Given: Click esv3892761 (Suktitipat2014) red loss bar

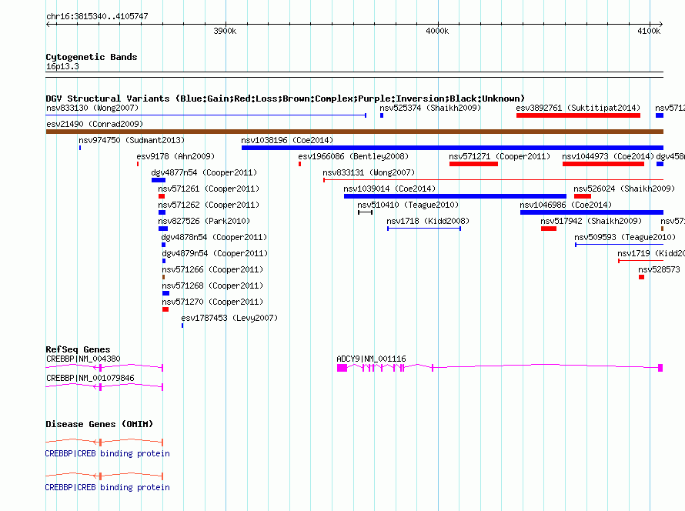Looking at the screenshot, I should [578, 115].
